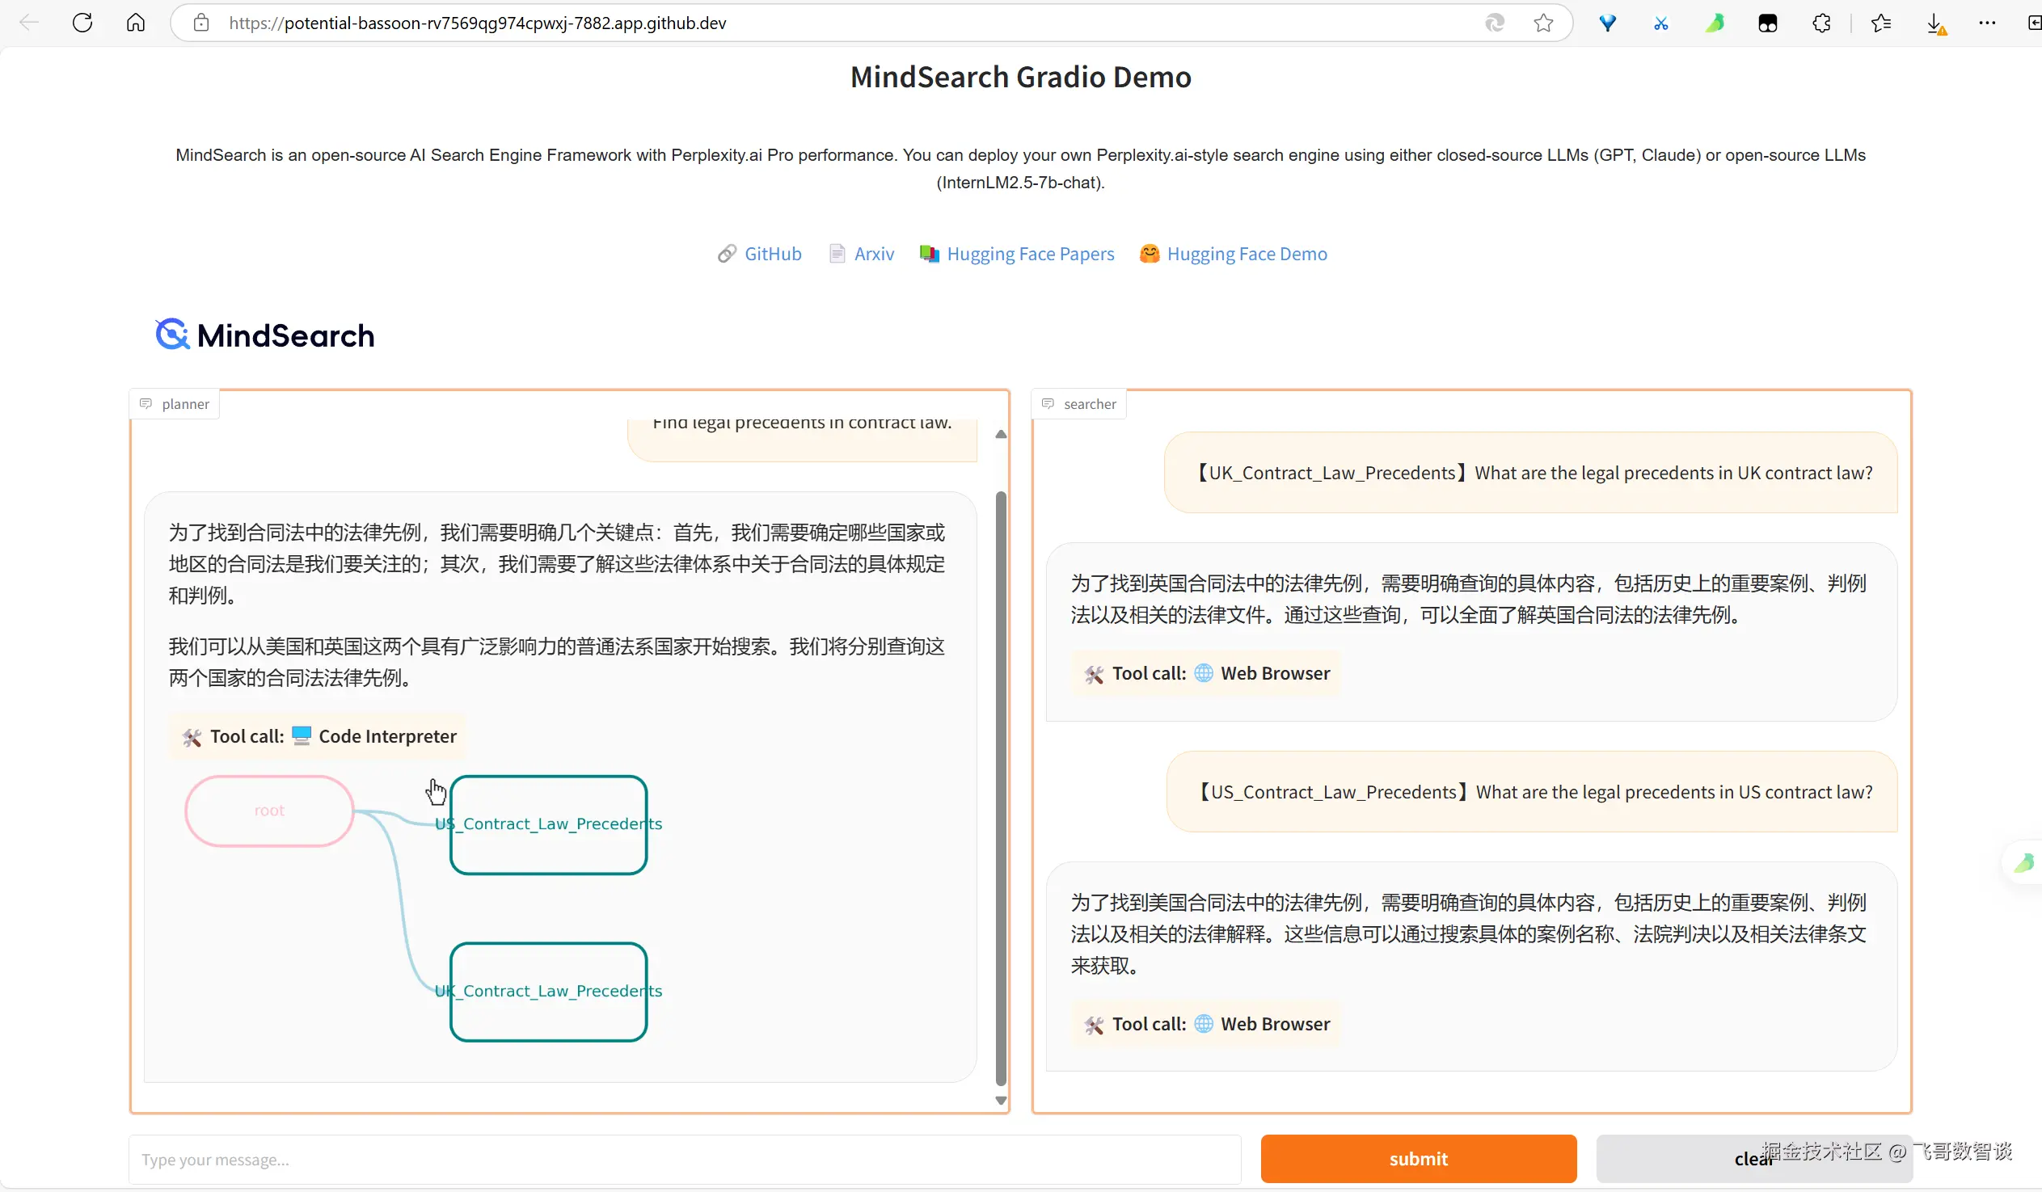2042x1192 pixels.
Task: Open browser settings ellipsis menu
Action: click(1987, 23)
